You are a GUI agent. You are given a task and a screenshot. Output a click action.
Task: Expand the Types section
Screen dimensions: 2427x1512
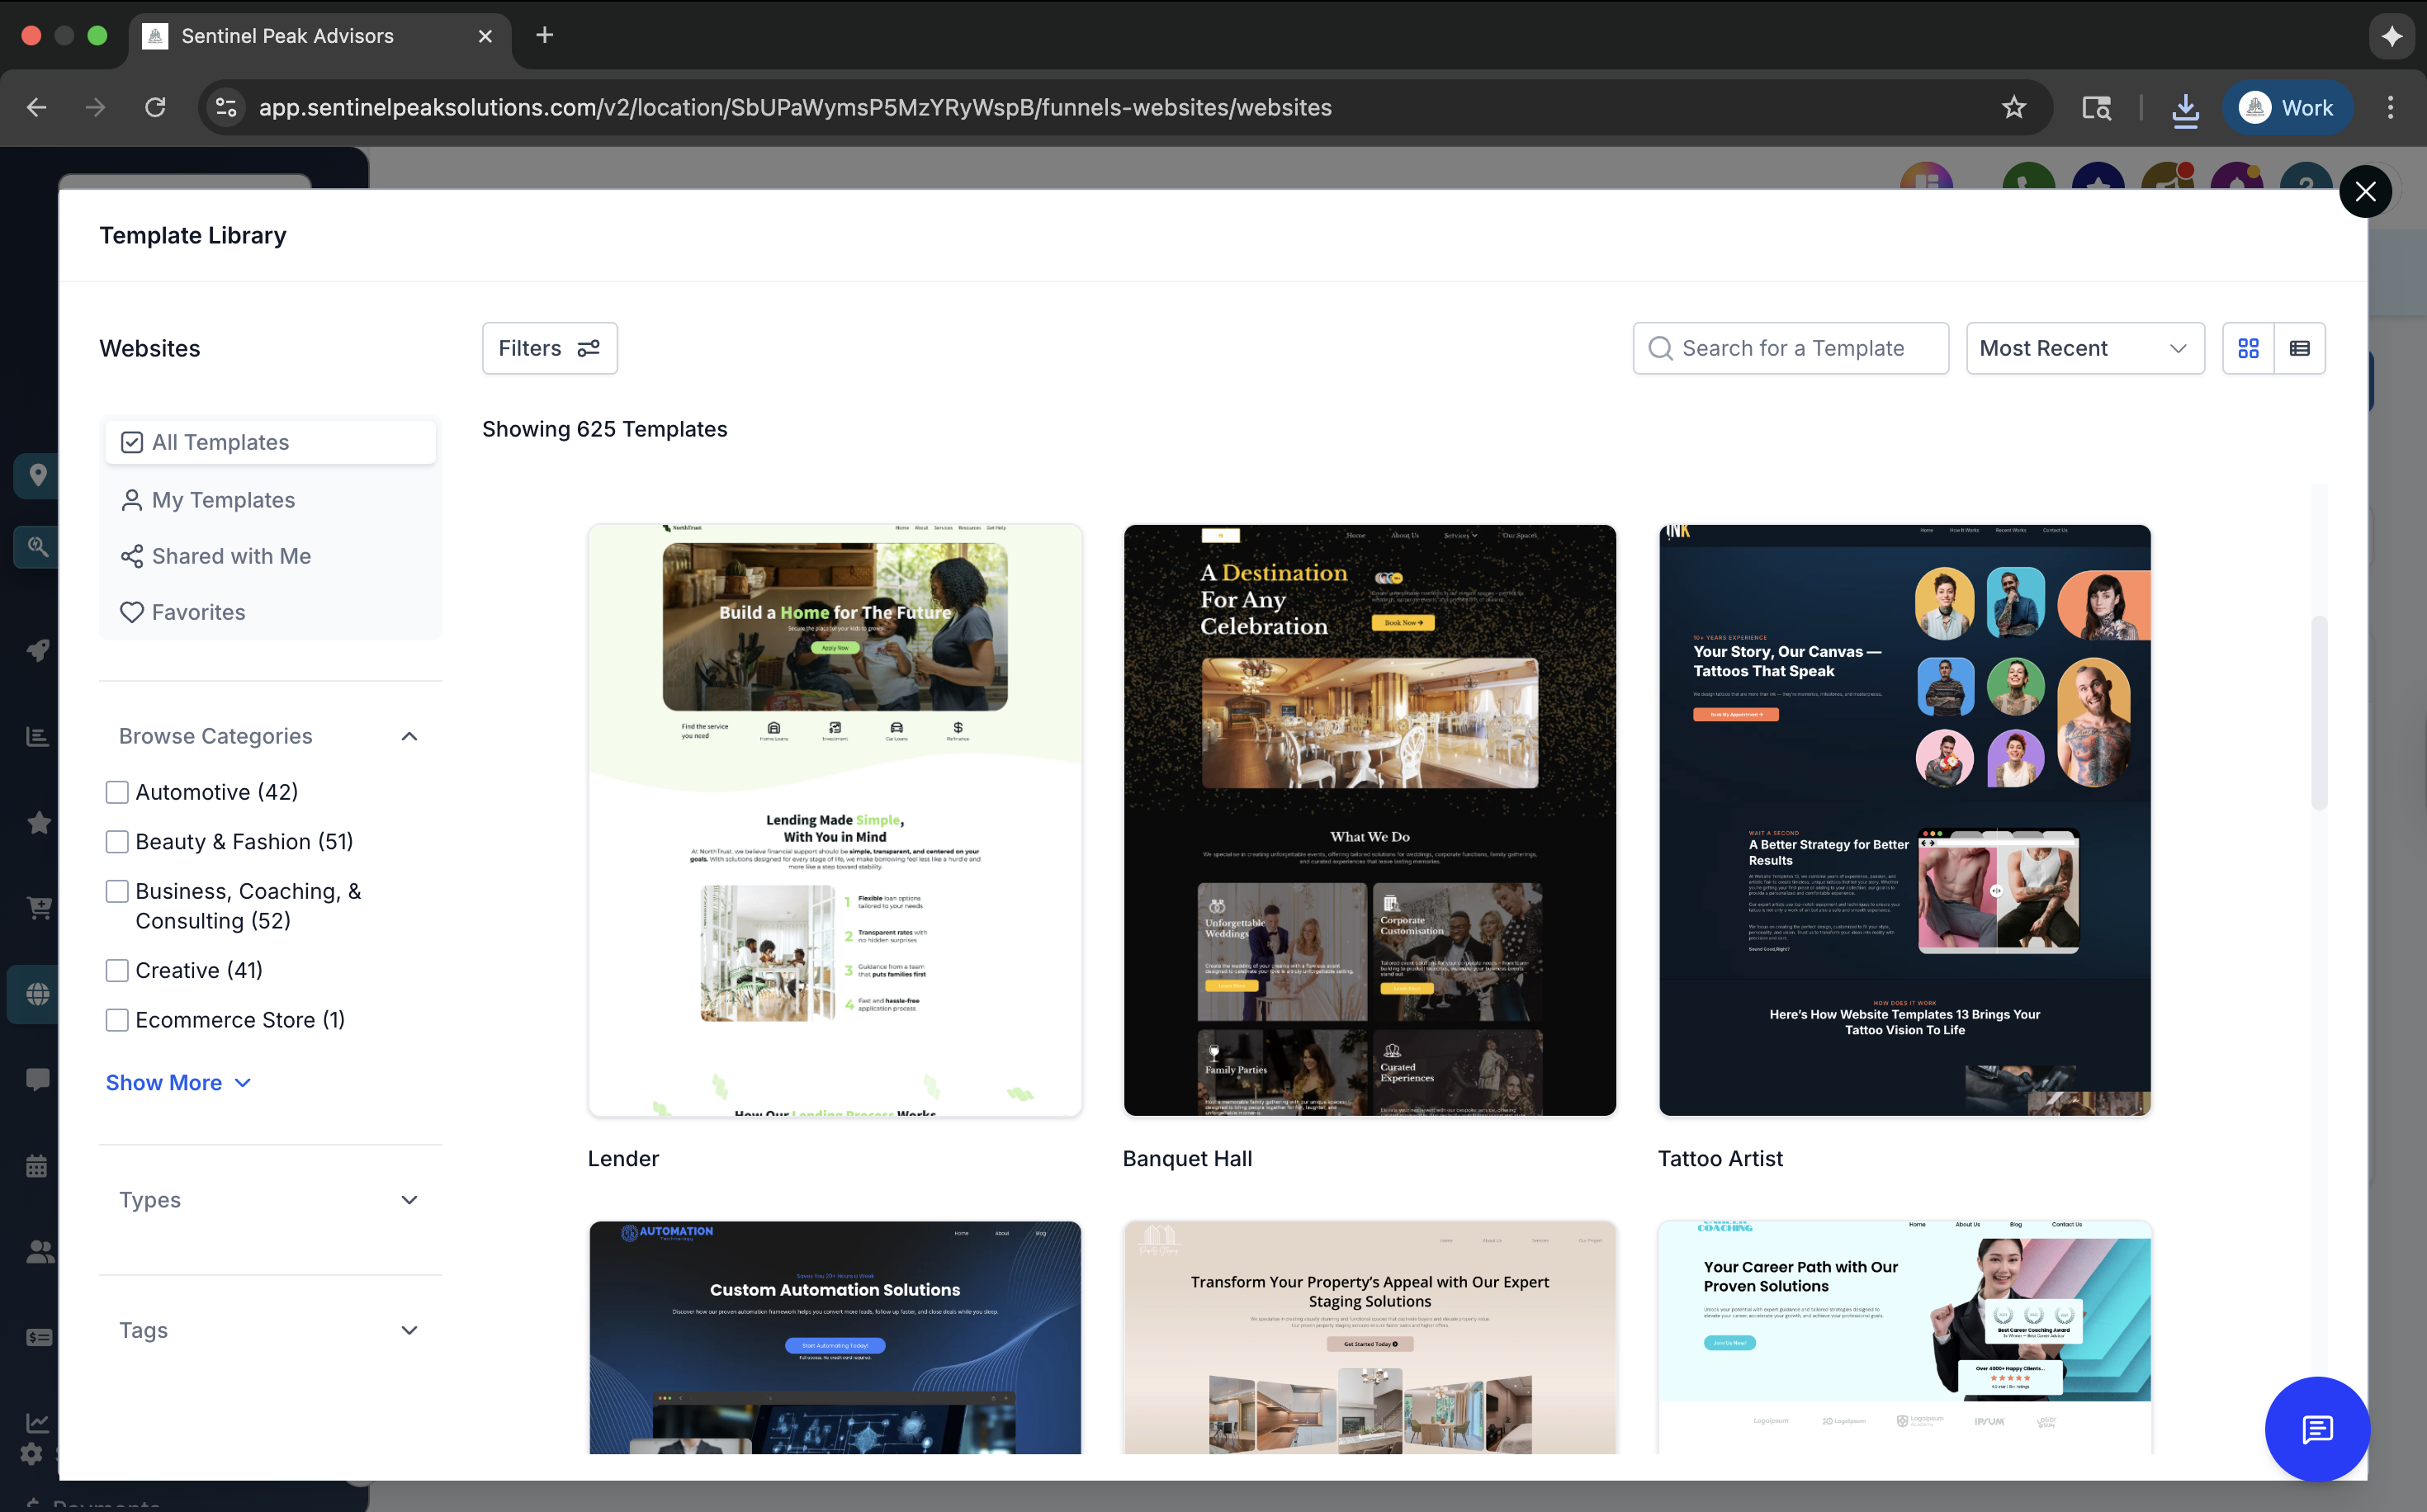[x=270, y=1200]
